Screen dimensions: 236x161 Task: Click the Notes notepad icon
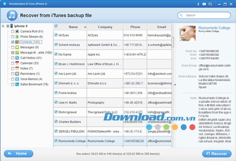[x=17, y=68]
